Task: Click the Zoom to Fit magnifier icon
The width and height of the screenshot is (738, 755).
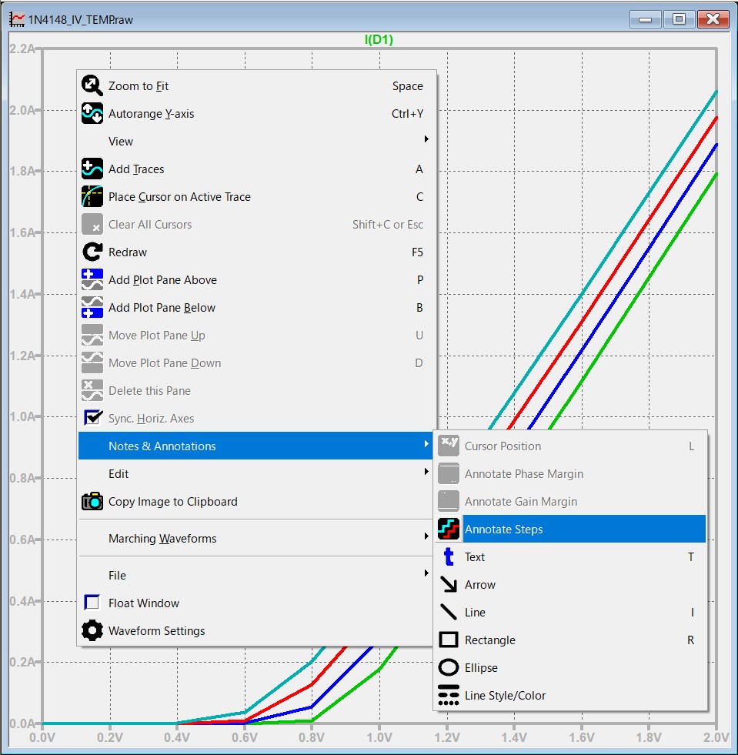Action: coord(92,86)
